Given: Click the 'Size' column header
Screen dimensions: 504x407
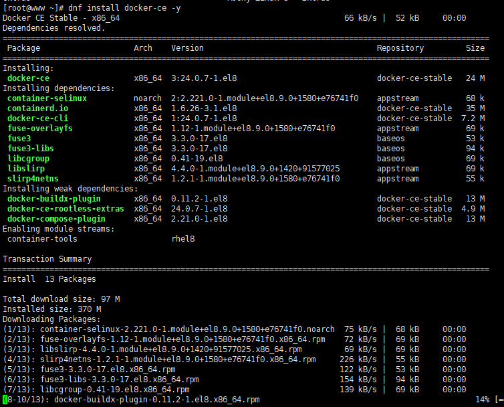Looking at the screenshot, I should point(475,48).
